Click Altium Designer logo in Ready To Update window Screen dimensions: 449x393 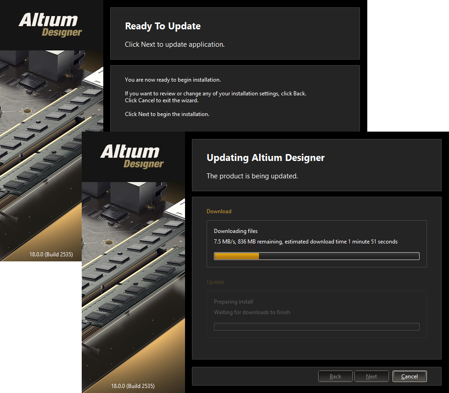[x=51, y=25]
